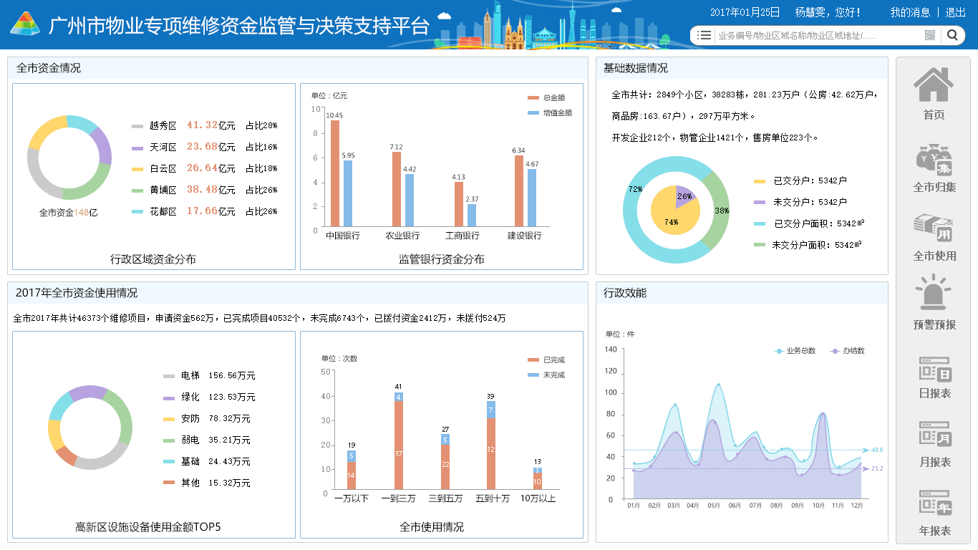This screenshot has width=978, height=550.
Task: Click 电梯 156.56万元 legend row
Action: (209, 375)
